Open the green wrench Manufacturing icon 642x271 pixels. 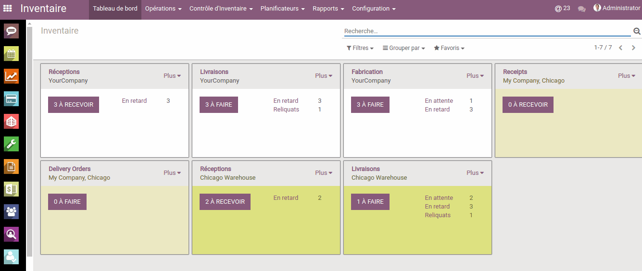[11, 144]
